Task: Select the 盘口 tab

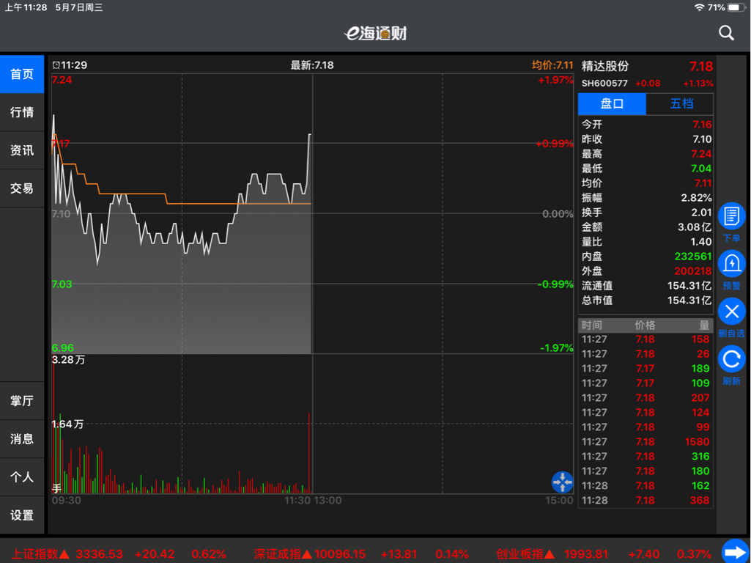Action: [612, 103]
